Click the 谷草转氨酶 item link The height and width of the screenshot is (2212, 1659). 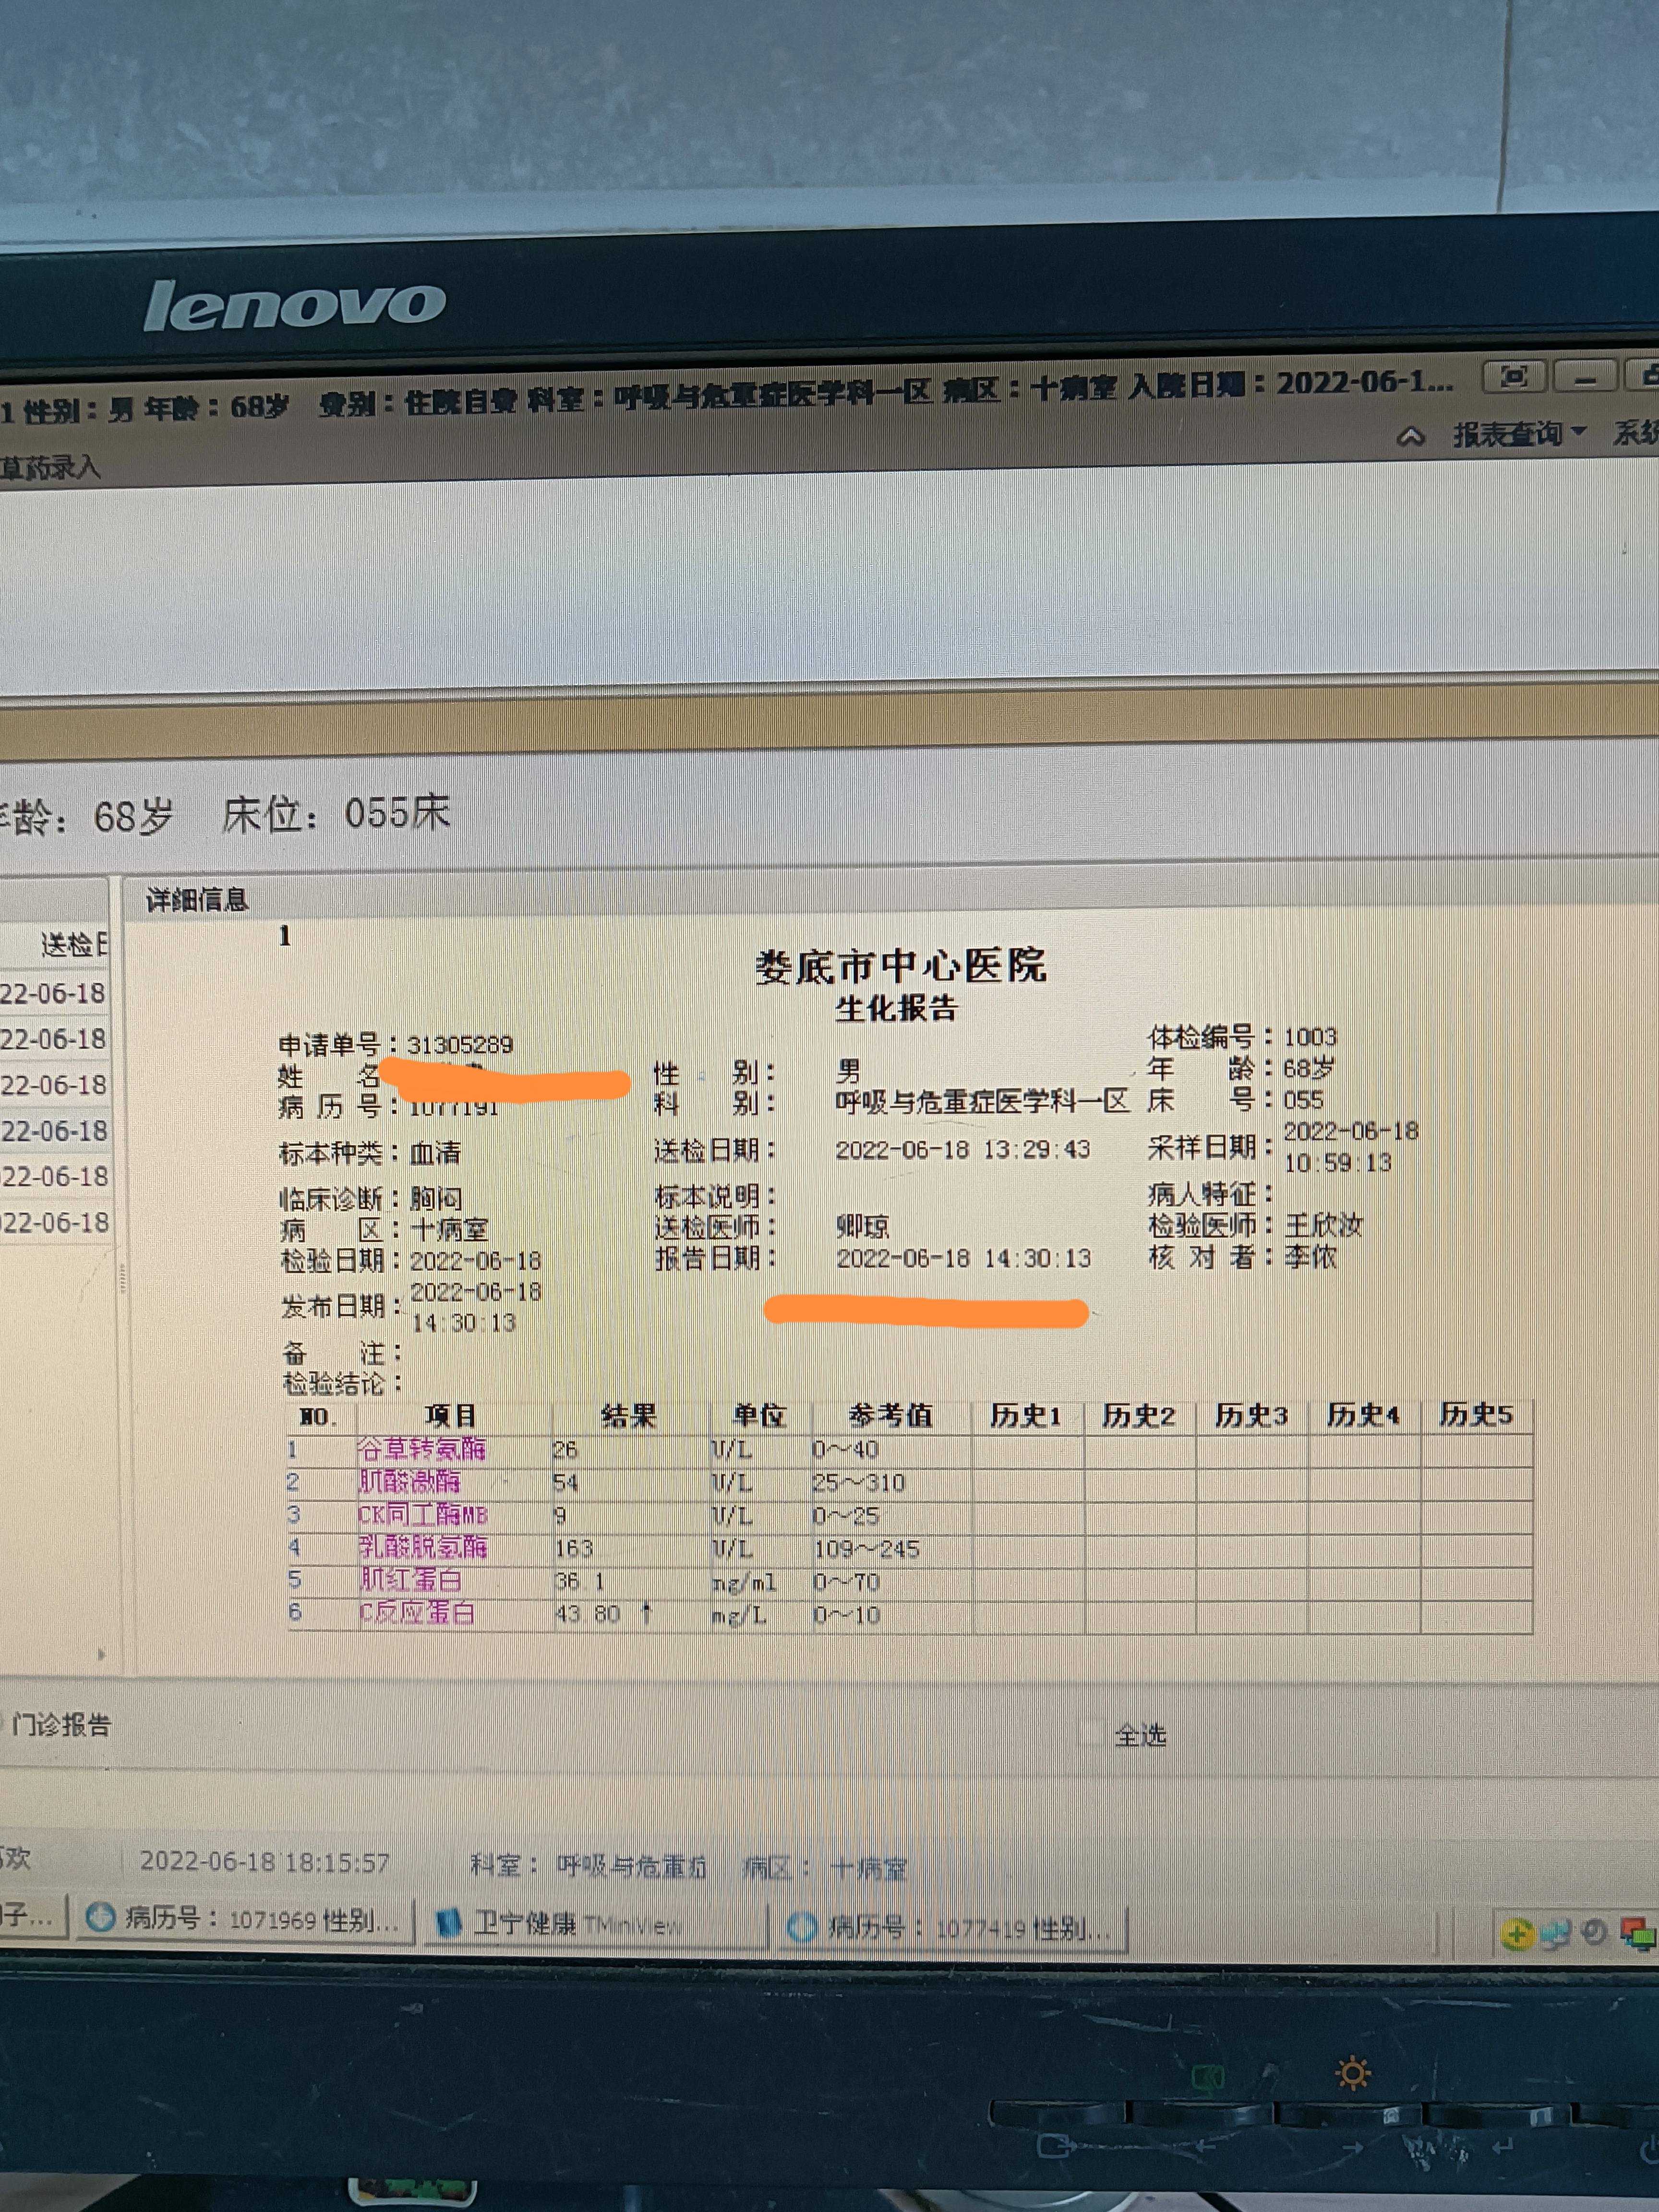pyautogui.click(x=422, y=1449)
